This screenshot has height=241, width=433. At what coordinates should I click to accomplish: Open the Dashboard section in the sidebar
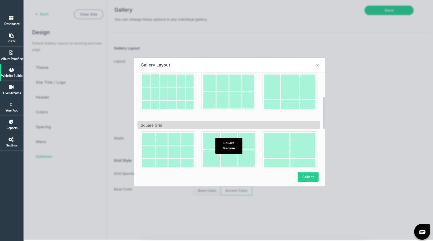pyautogui.click(x=12, y=20)
